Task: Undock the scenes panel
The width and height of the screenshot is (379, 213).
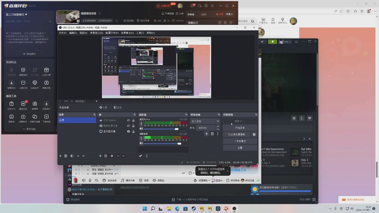Action: click(x=94, y=115)
